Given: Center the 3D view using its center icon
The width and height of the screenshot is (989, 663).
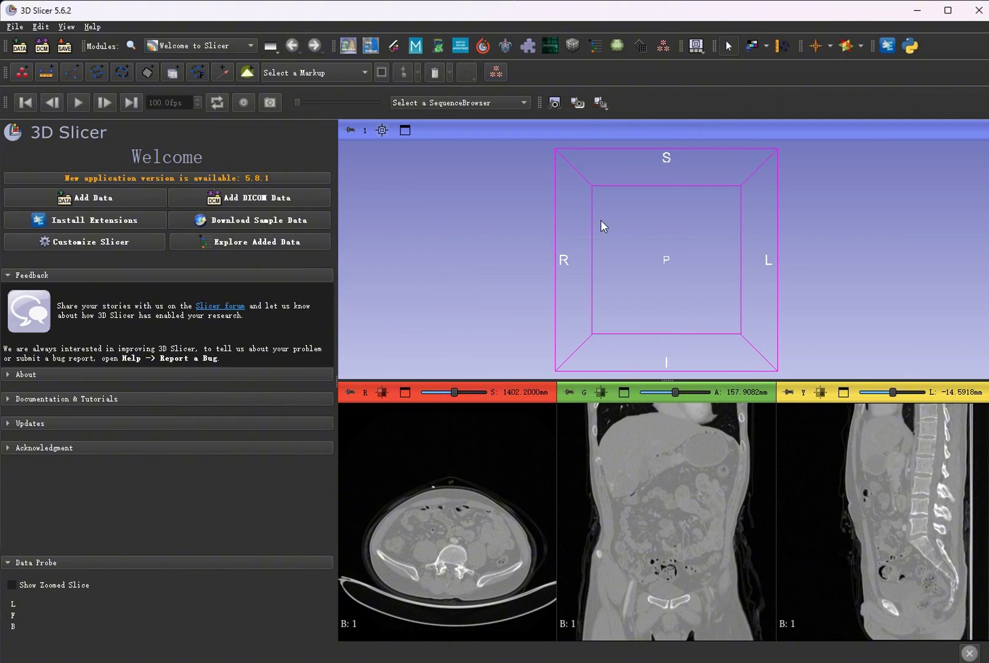Looking at the screenshot, I should pyautogui.click(x=382, y=130).
